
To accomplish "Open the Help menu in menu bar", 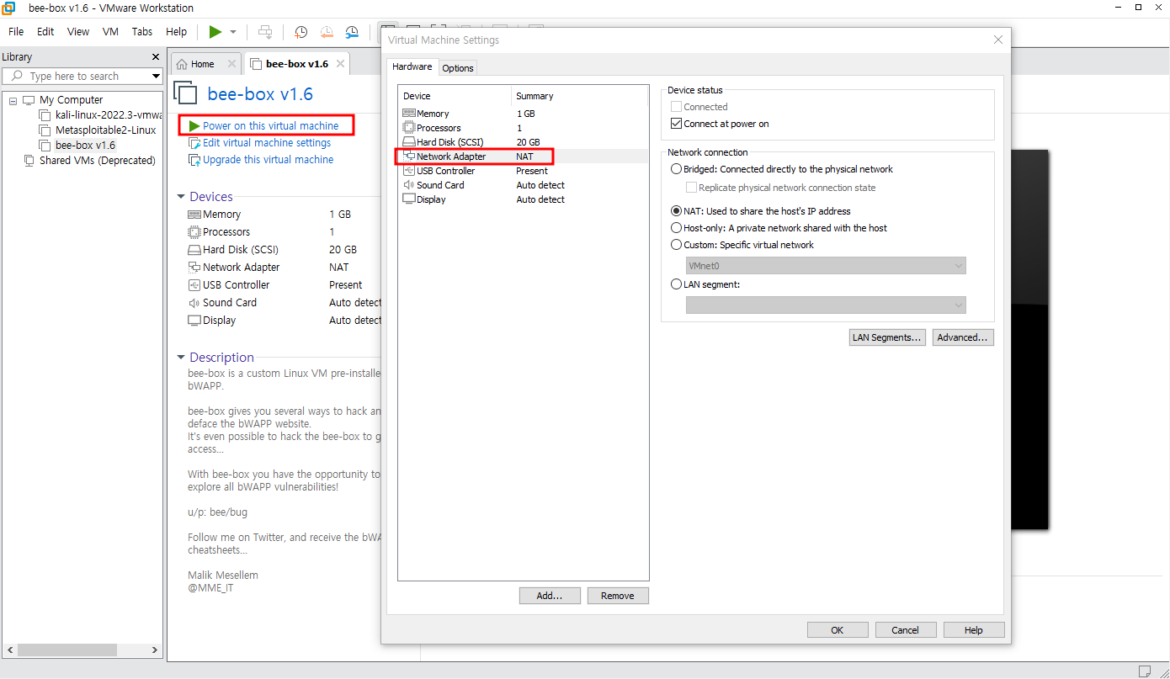I will click(177, 31).
